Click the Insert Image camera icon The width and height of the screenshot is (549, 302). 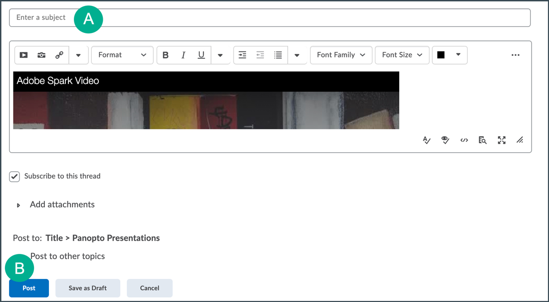click(x=41, y=55)
